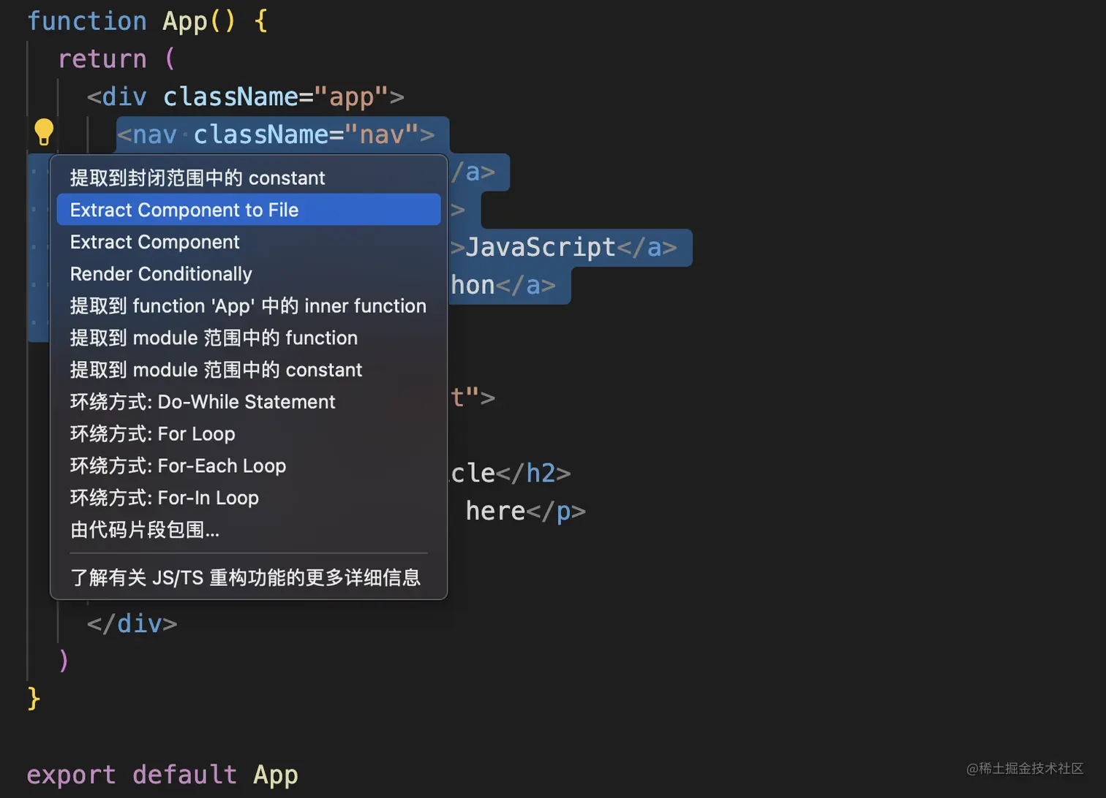Select 提取到 function 'App' 中的 inner function

[249, 305]
